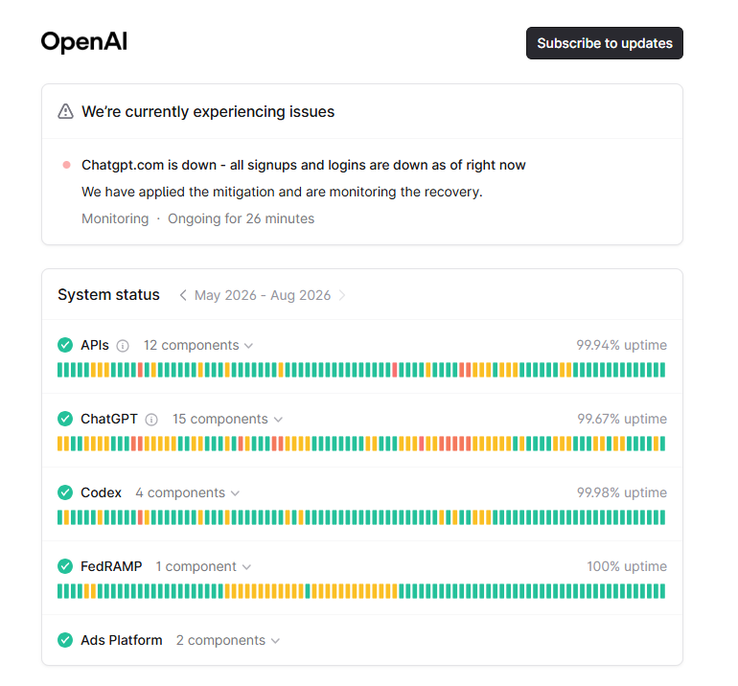738x686 pixels.
Task: Click the info icon next to ChatGPT
Action: [151, 420]
